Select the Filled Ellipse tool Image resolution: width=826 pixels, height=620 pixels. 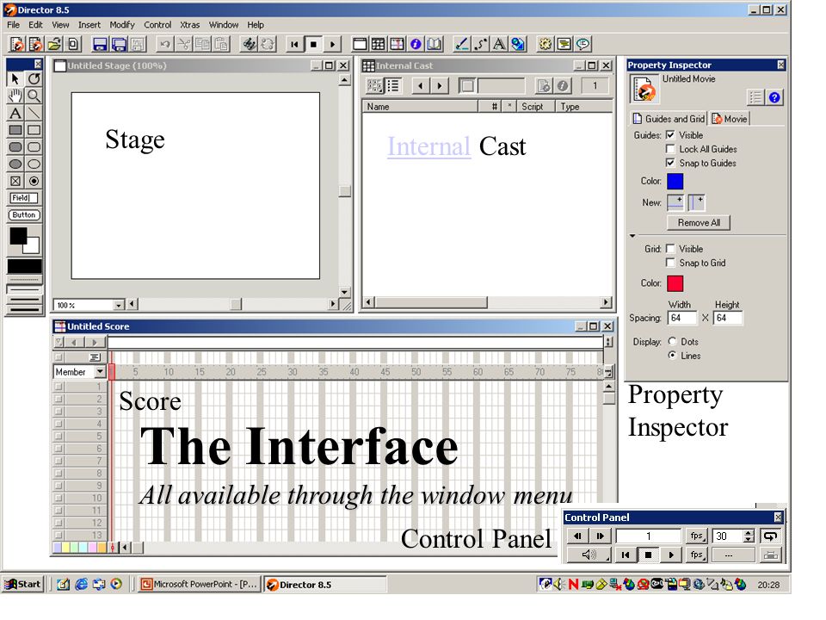tap(15, 164)
